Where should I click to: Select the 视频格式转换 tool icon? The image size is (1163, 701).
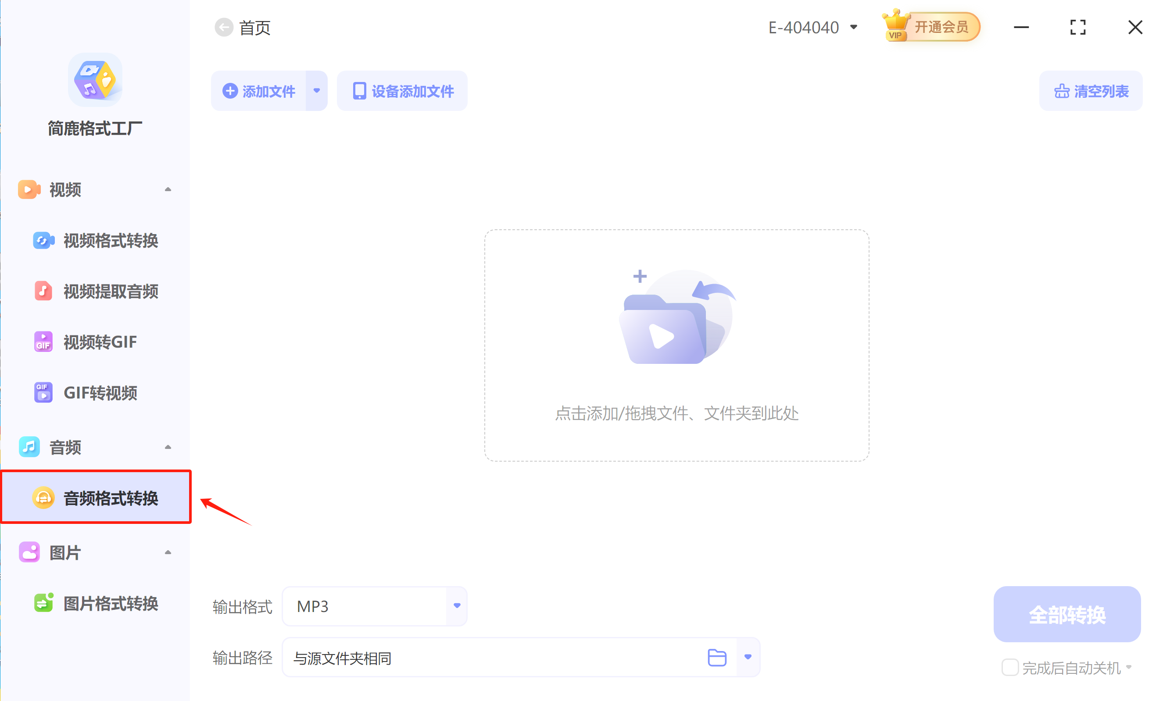click(43, 241)
